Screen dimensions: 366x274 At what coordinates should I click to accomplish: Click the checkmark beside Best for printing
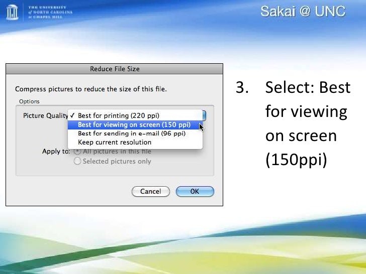coord(72,115)
